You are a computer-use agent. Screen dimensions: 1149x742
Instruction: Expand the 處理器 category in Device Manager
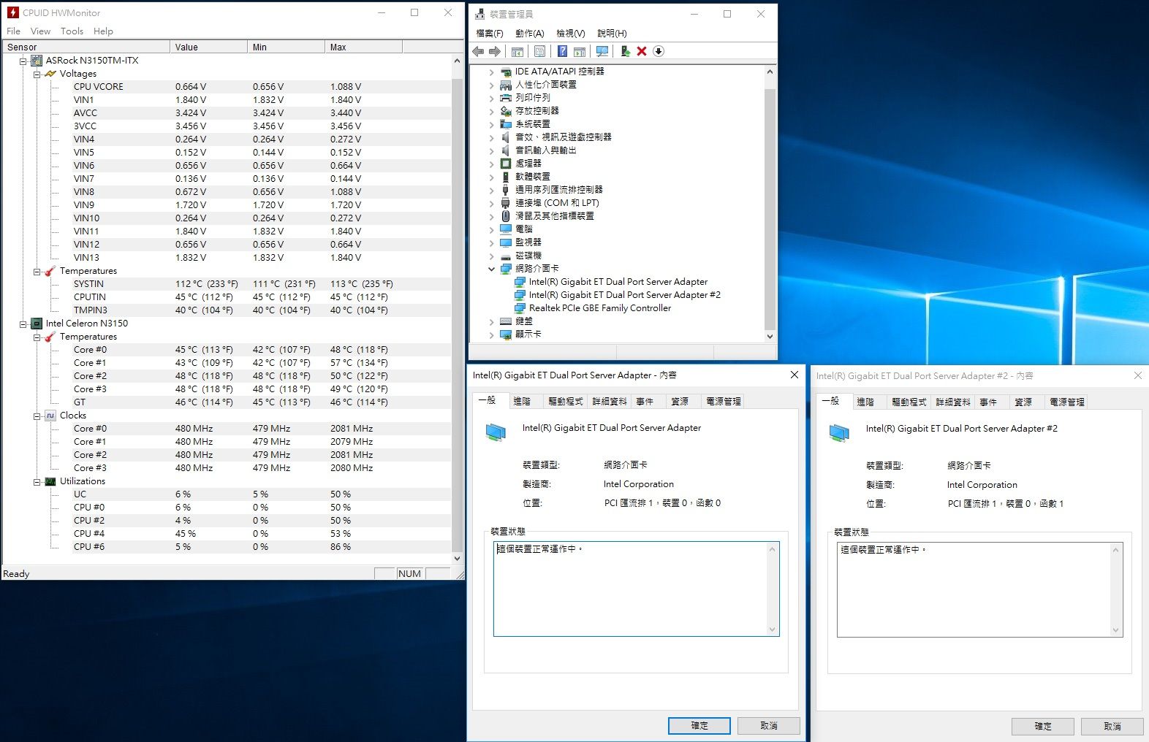pos(491,164)
